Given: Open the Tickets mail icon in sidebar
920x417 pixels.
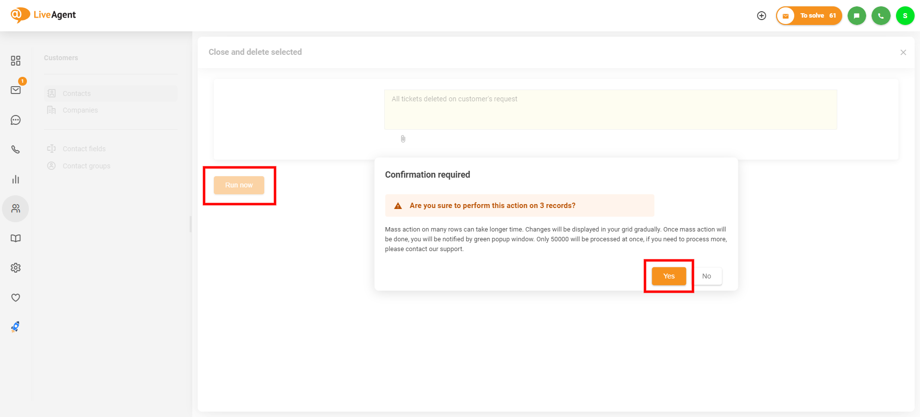Looking at the screenshot, I should coord(16,90).
